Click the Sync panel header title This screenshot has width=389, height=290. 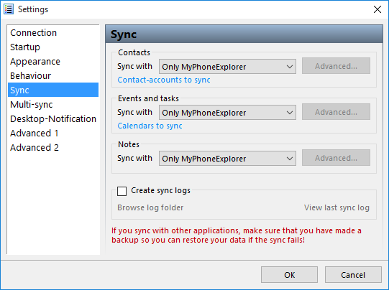[x=124, y=34]
